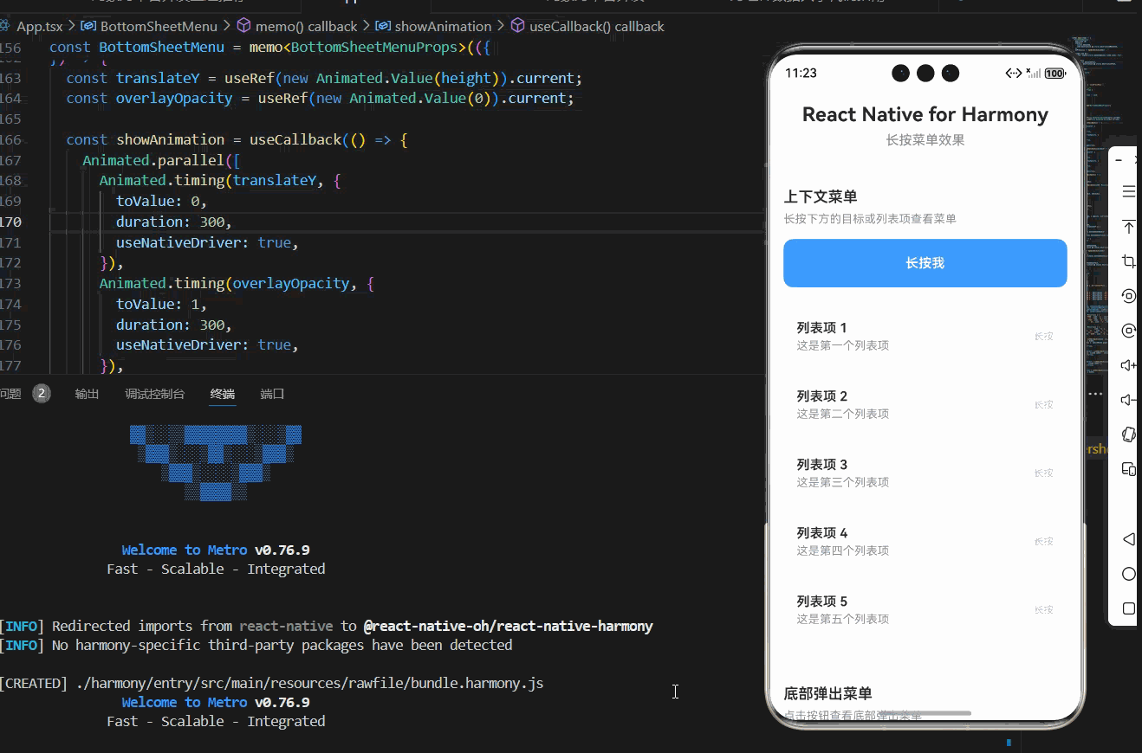1142x753 pixels.
Task: Click 'duration: 300,' on line 170
Action: pos(174,222)
